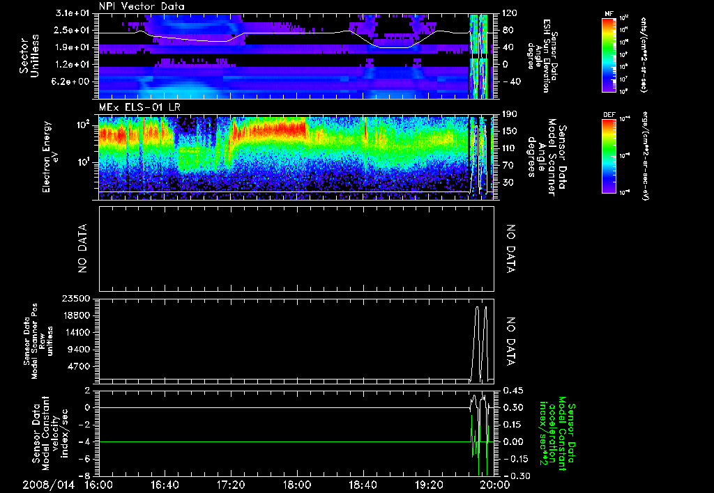Click the NPI sector spectrogram plot
Image resolution: width=714 pixels, height=493 pixels.
pos(296,56)
